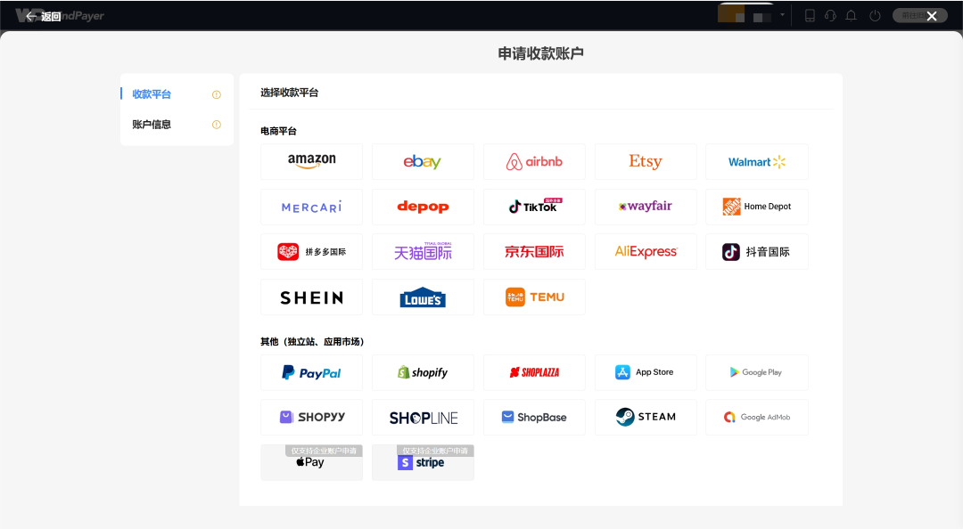Select the Airbnb platform card
This screenshot has height=529, width=963.
tap(534, 161)
